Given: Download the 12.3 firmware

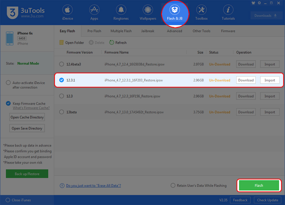Looking at the screenshot, I should tap(246, 96).
